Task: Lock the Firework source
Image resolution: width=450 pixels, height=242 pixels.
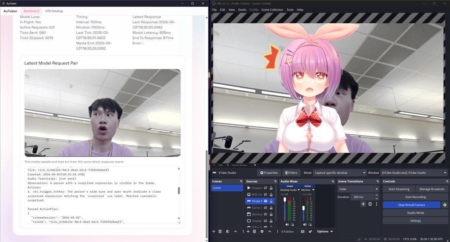Action: (271, 188)
